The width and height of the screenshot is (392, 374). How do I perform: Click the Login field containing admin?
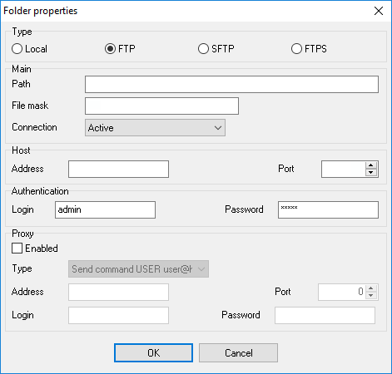click(x=105, y=209)
